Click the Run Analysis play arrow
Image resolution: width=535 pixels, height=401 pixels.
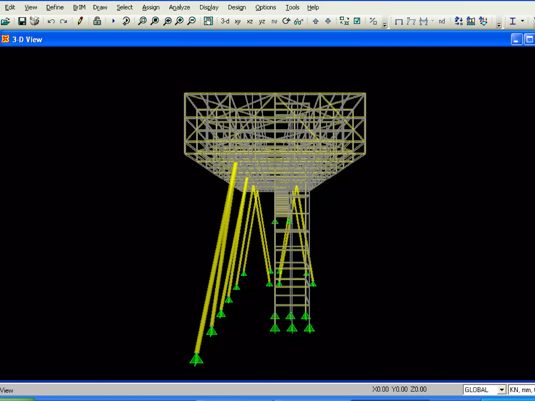click(113, 21)
